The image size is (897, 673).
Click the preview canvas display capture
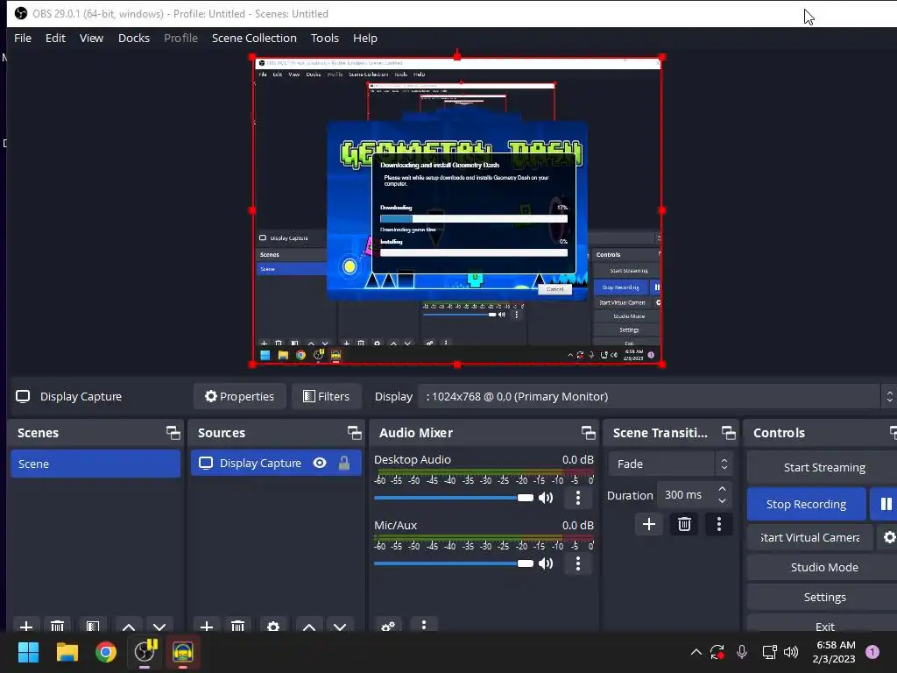click(457, 210)
